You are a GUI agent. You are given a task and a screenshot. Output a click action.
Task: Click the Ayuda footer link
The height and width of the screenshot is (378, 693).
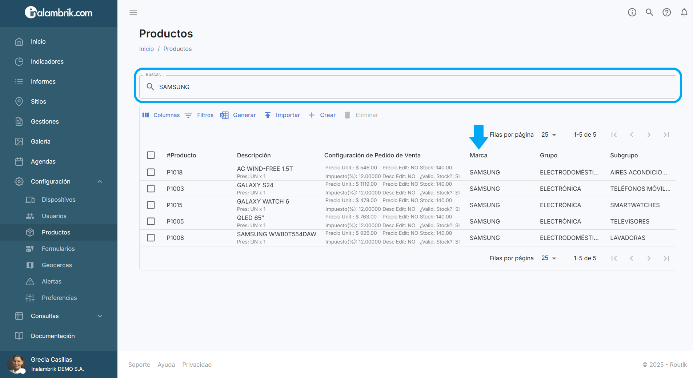pos(166,365)
